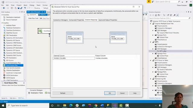The image size is (193, 108).
Task: Click Cancel in Advanced Editor
Action: click(x=122, y=93)
